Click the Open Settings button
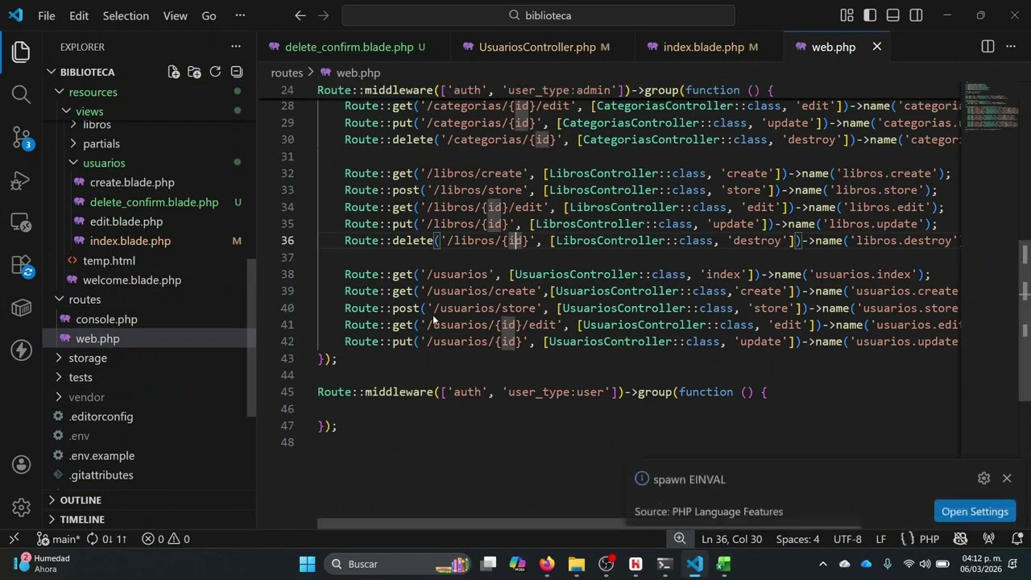This screenshot has width=1031, height=580. pos(975,512)
